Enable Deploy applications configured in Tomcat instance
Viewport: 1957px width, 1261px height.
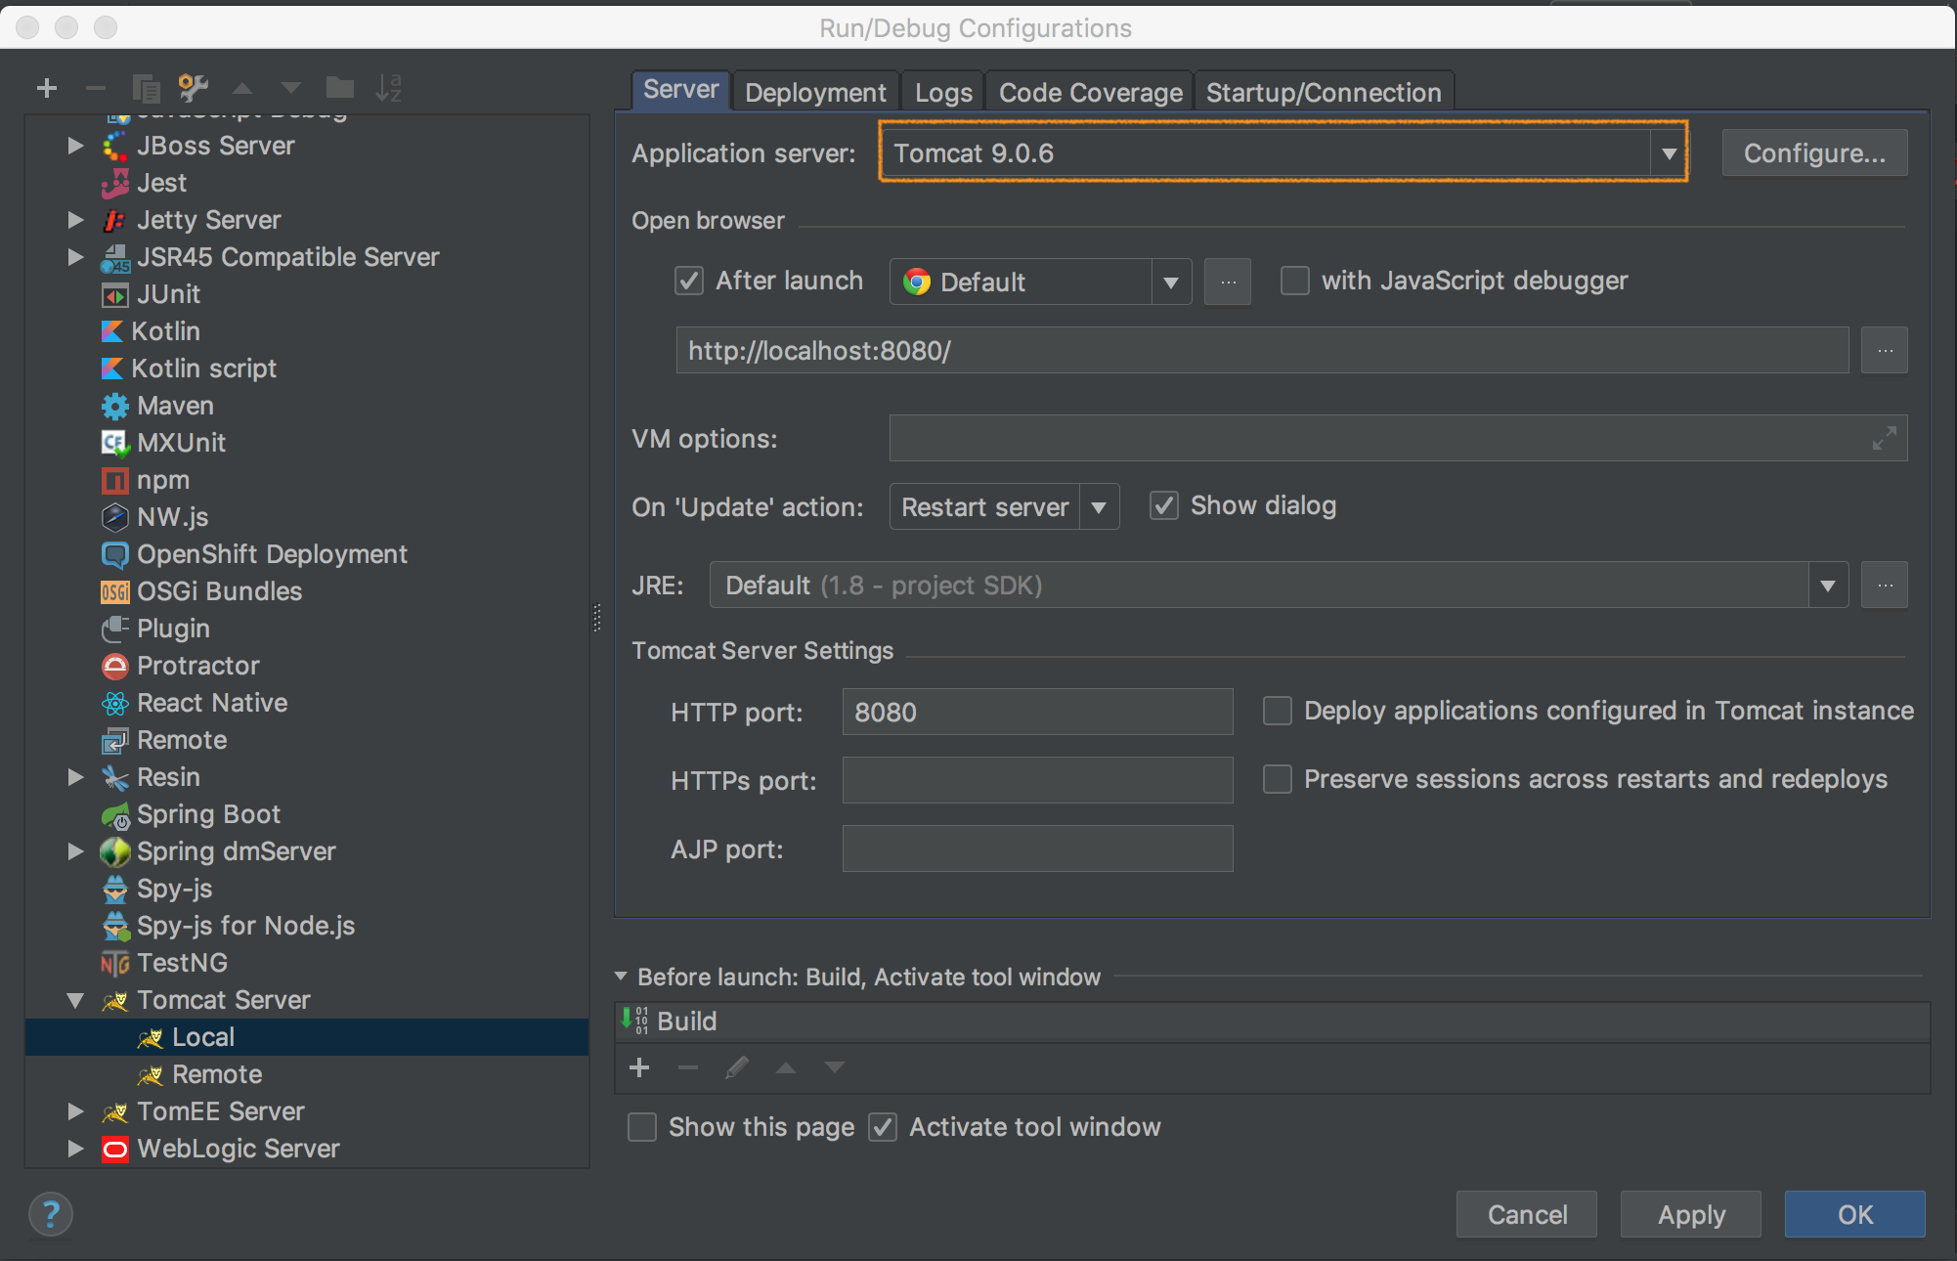click(x=1278, y=711)
